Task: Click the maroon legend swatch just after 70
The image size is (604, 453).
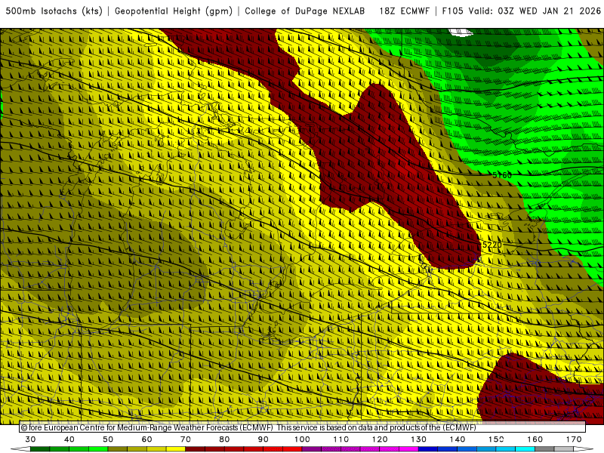Action: (x=196, y=449)
